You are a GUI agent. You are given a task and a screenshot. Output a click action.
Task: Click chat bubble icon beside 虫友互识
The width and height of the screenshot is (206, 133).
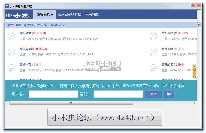click(153, 36)
